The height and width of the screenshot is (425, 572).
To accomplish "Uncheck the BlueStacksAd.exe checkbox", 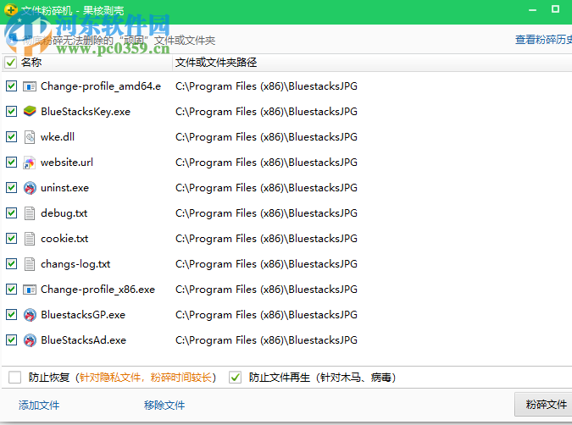I will pyautogui.click(x=11, y=339).
